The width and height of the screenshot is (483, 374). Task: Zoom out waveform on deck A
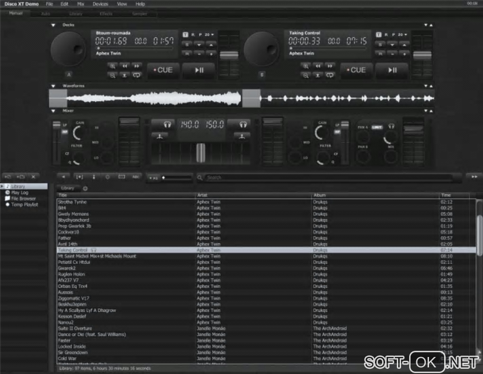tap(112, 75)
